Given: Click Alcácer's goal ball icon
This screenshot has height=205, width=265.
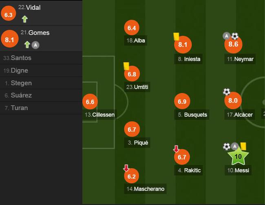Looking at the screenshot, I should 226,92.
